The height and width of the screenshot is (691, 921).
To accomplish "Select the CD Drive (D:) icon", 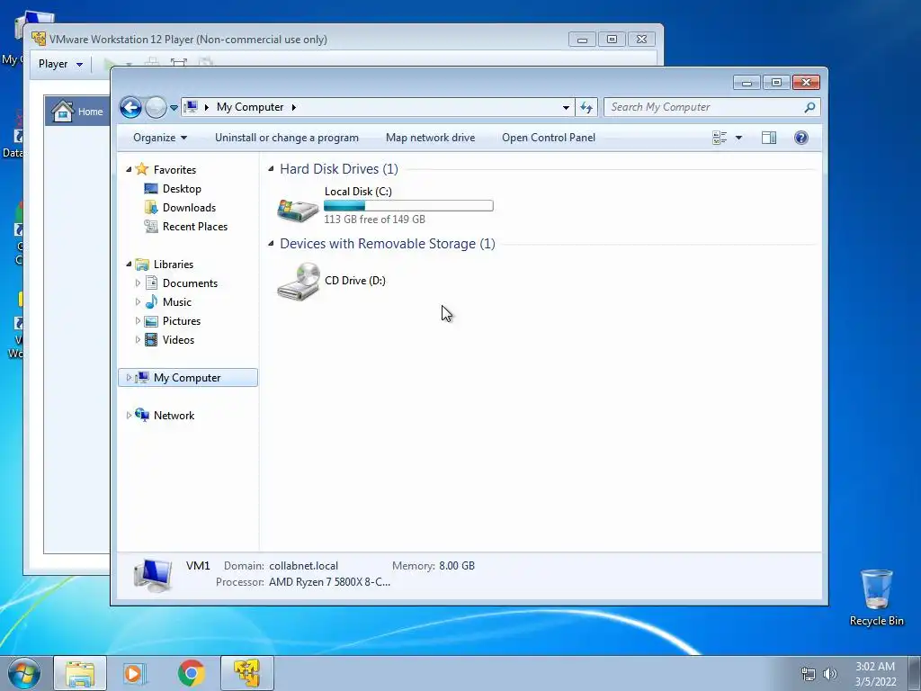I will click(x=299, y=281).
